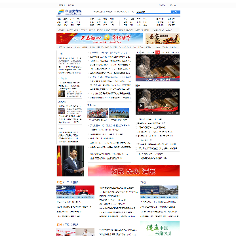The width and height of the screenshot is (236, 236).
Task: Open the large statue photo slideshow
Action: click(157, 68)
